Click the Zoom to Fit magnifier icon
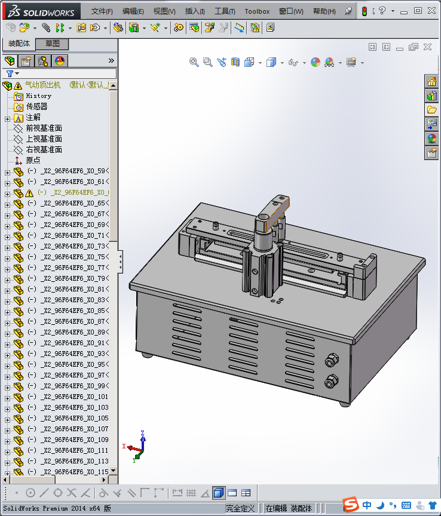441x516 pixels. [x=194, y=62]
